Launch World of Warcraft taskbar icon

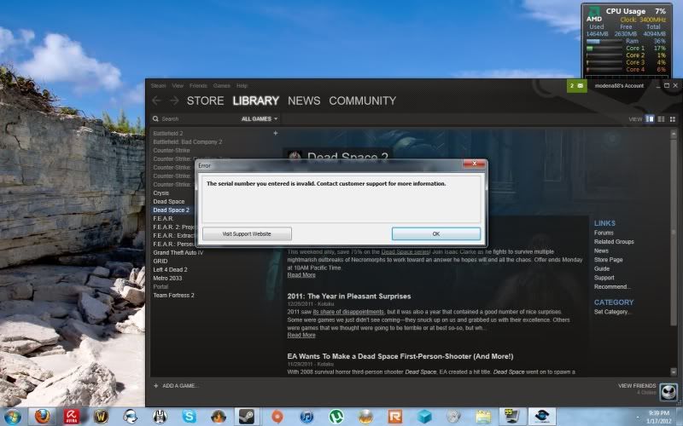click(x=101, y=417)
